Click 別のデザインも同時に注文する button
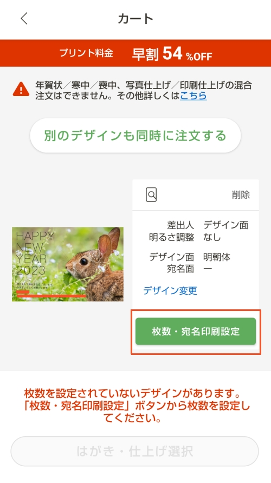 [x=135, y=136]
